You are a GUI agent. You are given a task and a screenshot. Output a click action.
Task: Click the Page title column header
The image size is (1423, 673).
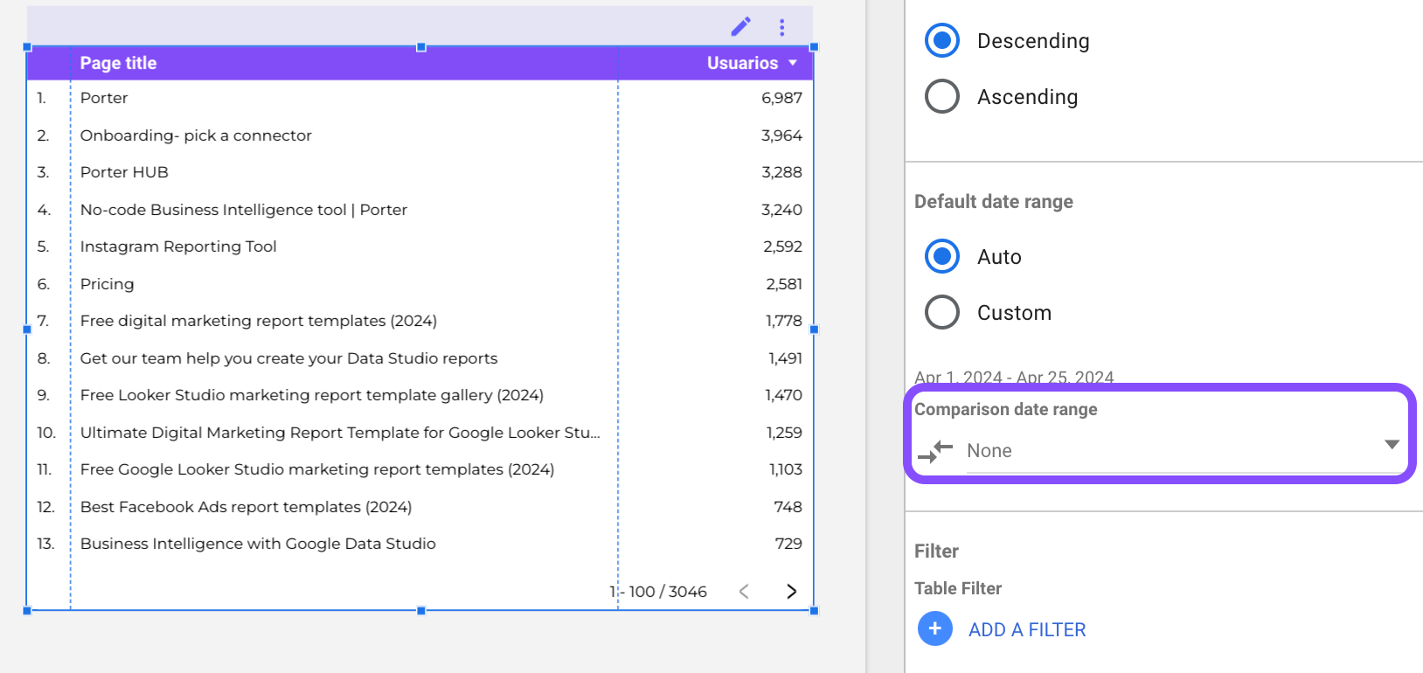pos(118,63)
